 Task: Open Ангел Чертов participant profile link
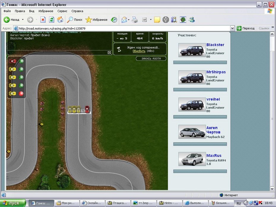point(213,130)
